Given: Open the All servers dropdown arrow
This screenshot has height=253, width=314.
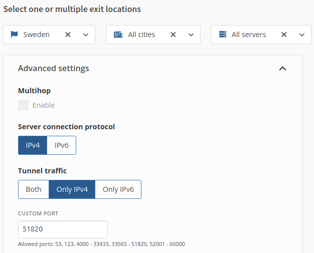Looking at the screenshot, I should [x=301, y=35].
